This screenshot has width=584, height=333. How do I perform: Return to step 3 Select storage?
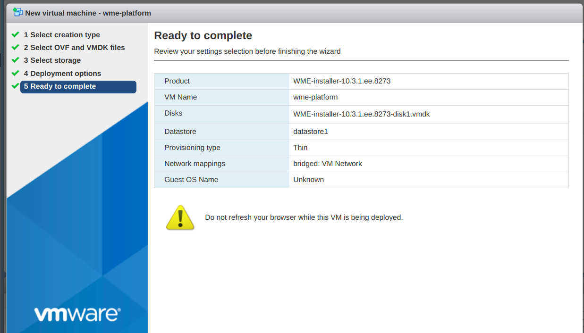[x=52, y=60]
